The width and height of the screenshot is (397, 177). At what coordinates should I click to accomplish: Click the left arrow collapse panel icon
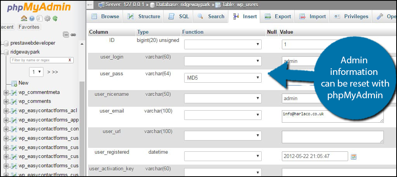coord(89,4)
